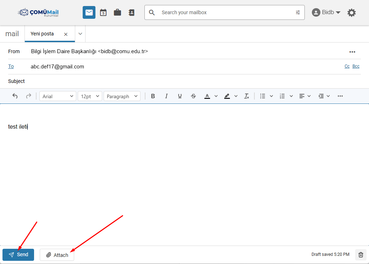The width and height of the screenshot is (369, 264).
Task: Open the settings gear icon
Action: click(x=351, y=12)
